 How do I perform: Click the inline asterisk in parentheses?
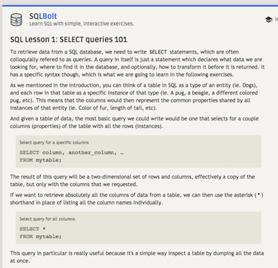tap(259, 195)
